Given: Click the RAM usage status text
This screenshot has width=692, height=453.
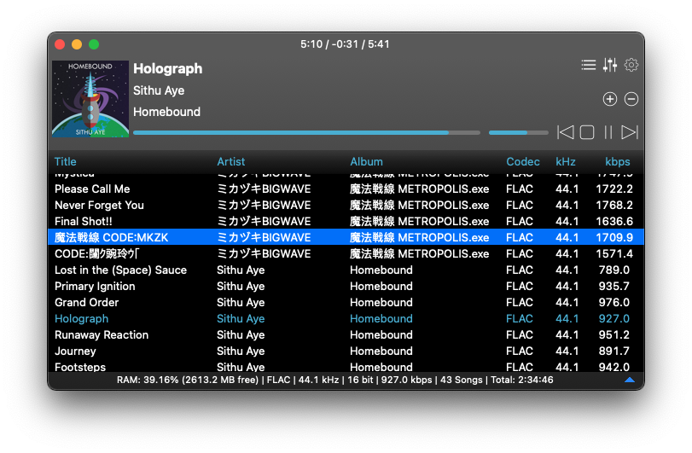Looking at the screenshot, I should (188, 380).
